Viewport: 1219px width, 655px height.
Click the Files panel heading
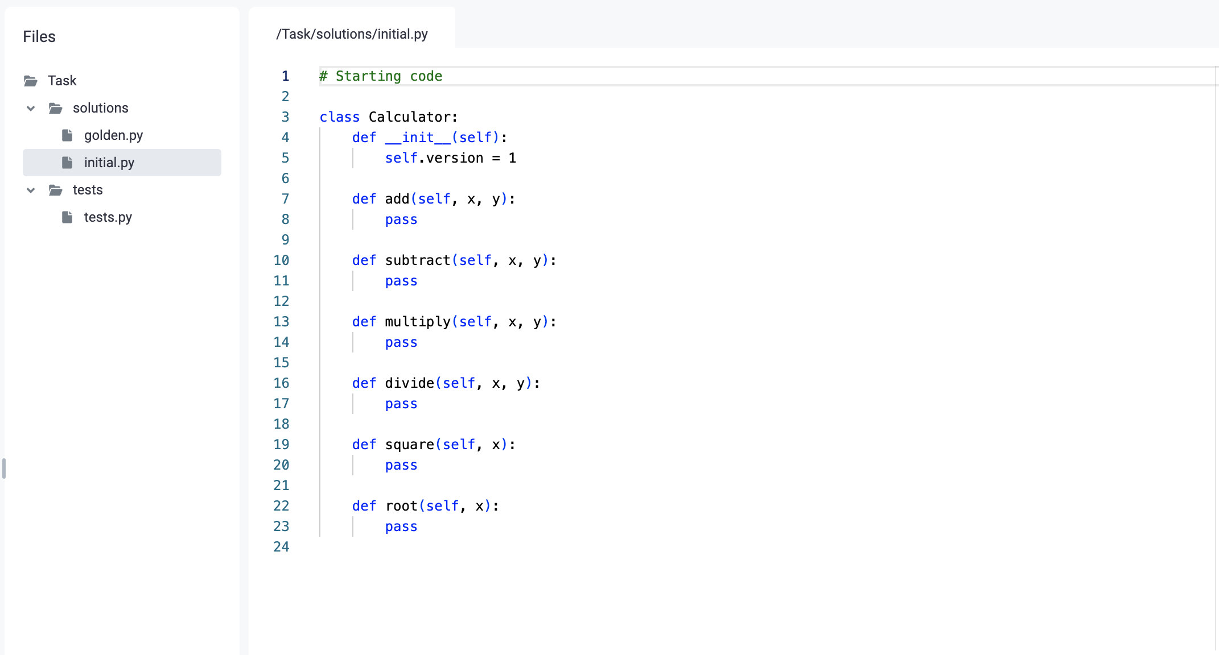click(39, 36)
